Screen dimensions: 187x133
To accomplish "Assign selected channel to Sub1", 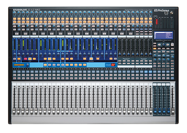I will pyautogui.click(x=67, y=65).
